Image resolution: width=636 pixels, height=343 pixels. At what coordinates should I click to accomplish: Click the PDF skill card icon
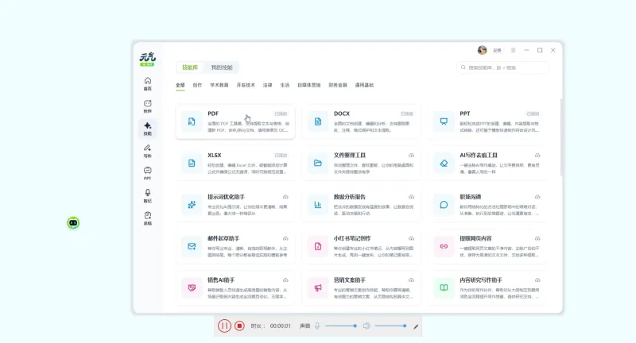192,121
